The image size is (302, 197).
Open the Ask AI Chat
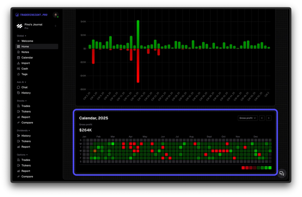pyautogui.click(x=24, y=87)
